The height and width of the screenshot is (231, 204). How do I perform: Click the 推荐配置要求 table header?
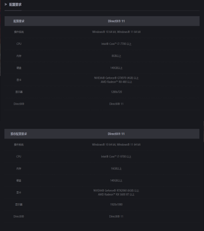[19, 134]
